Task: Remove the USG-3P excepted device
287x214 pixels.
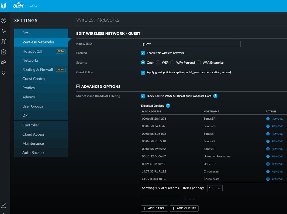Action: (x=275, y=164)
